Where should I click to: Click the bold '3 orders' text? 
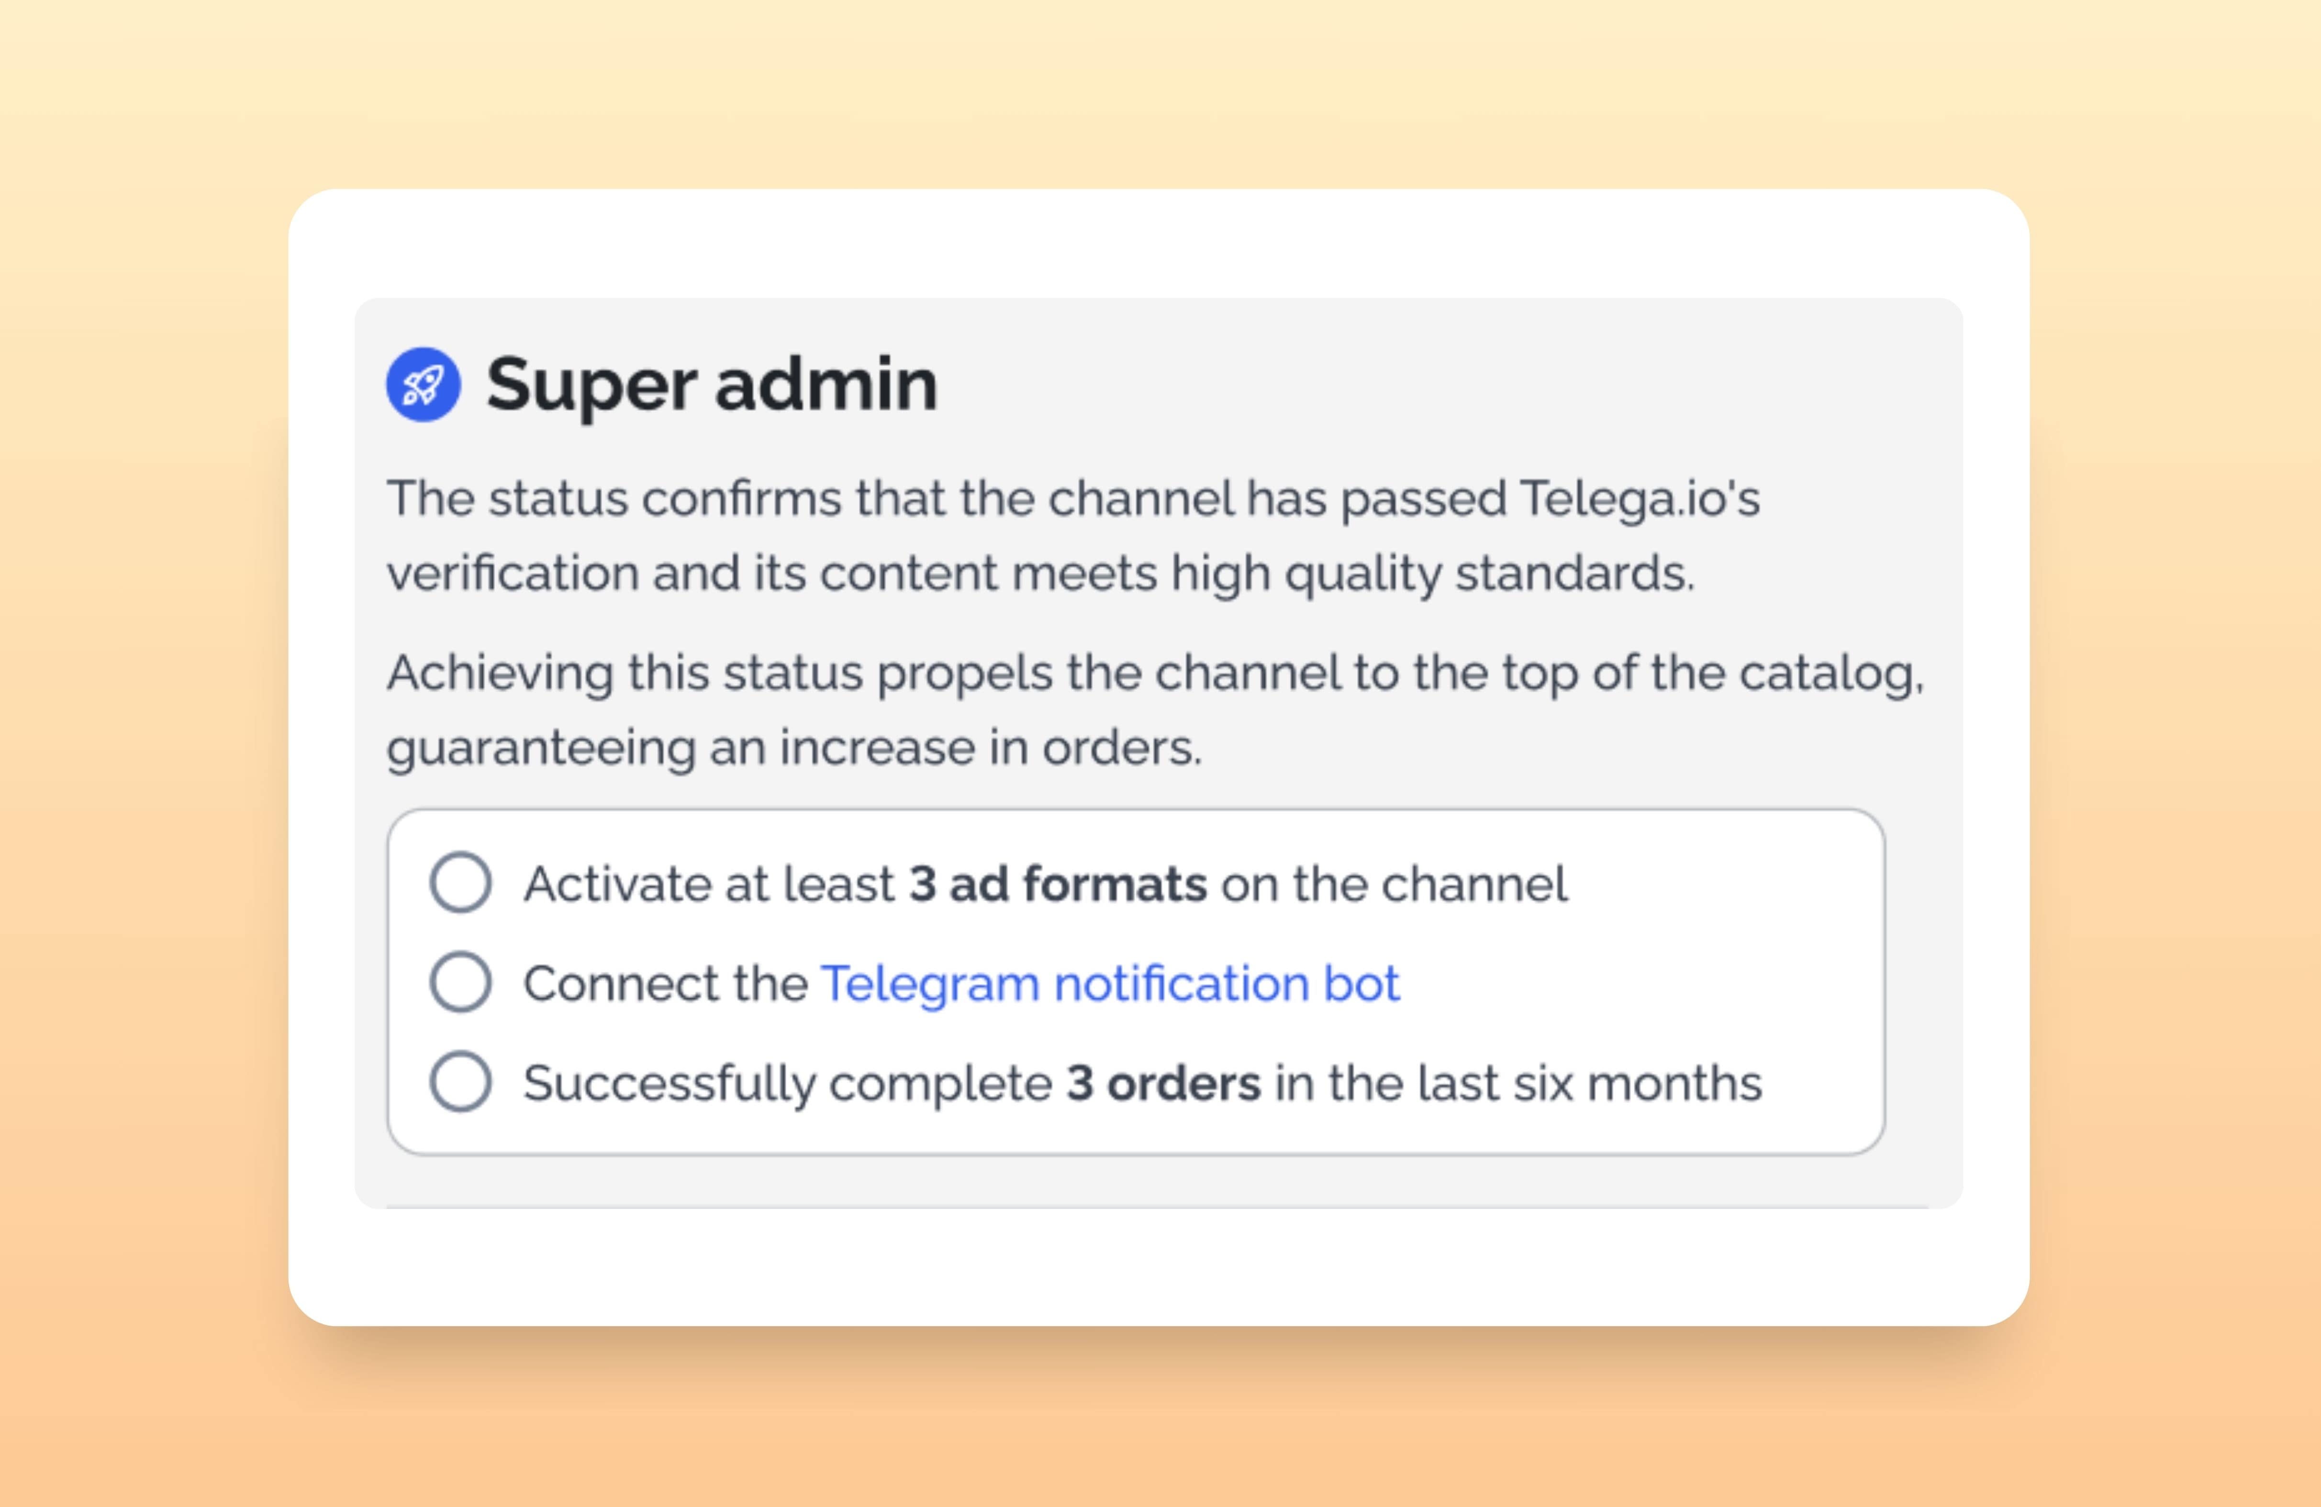coord(1163,1083)
